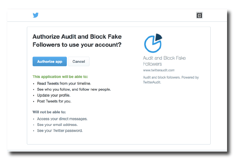
Task: Click the 'Powered by TwitterAudit' description text
Action: 171,80
